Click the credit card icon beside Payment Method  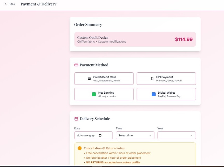click(x=76, y=65)
